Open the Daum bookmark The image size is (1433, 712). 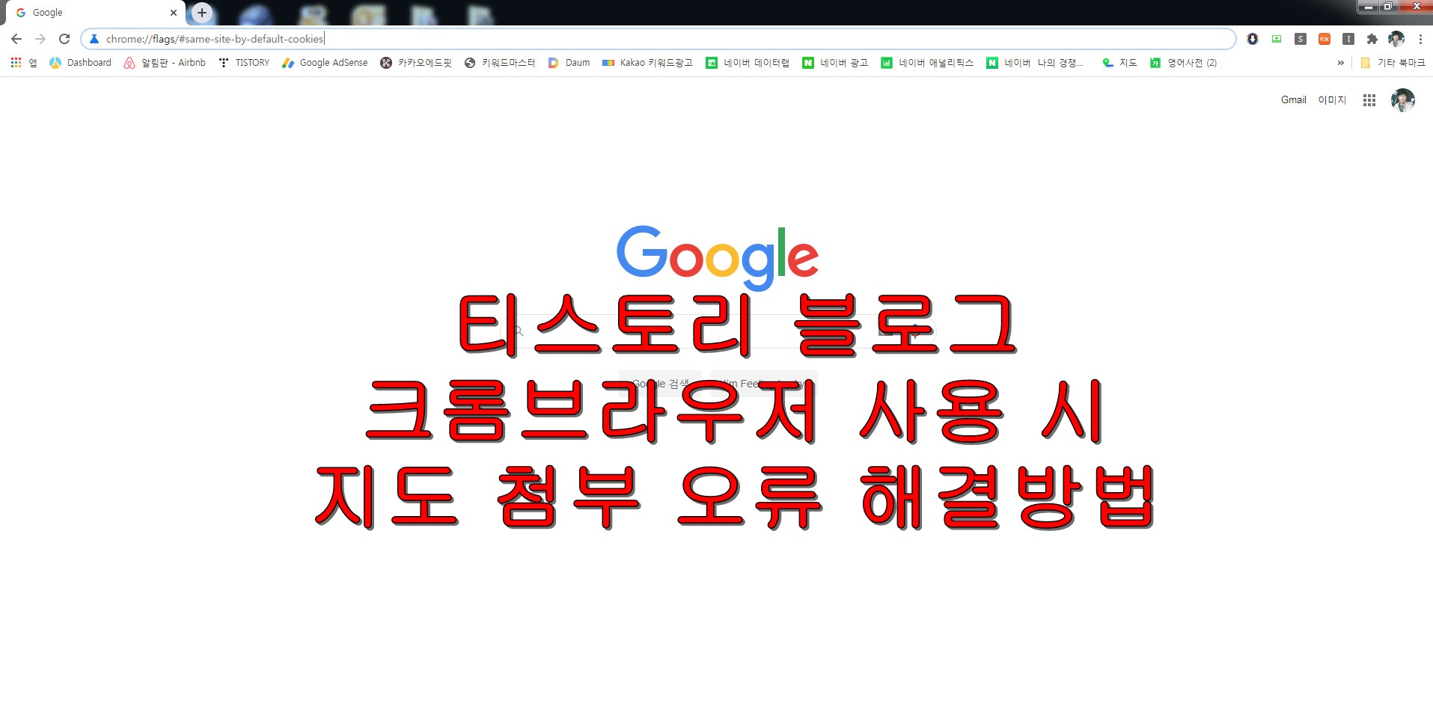coord(569,63)
